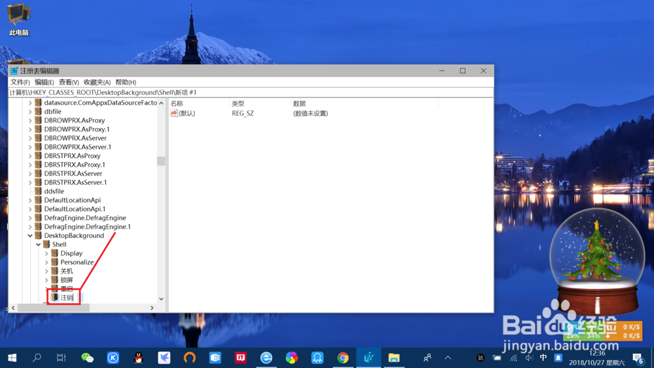This screenshot has width=654, height=368.
Task: Click tree horizontal scrollbar right arrow
Action: 152,308
